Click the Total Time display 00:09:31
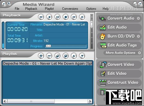Viewport: 144px width, 106px height. pos(18,40)
